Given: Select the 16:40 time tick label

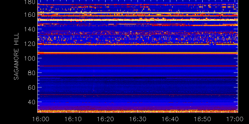Looking at the screenshot, I should (170, 119).
